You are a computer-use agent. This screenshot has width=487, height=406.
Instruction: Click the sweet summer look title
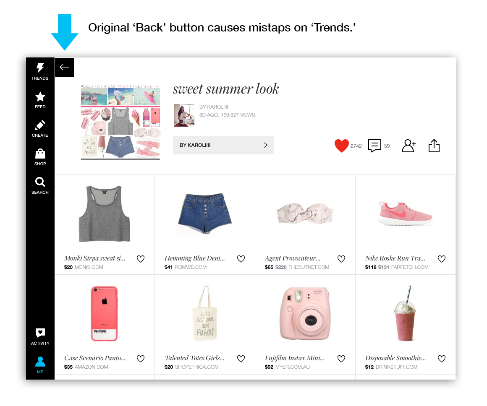pyautogui.click(x=226, y=89)
